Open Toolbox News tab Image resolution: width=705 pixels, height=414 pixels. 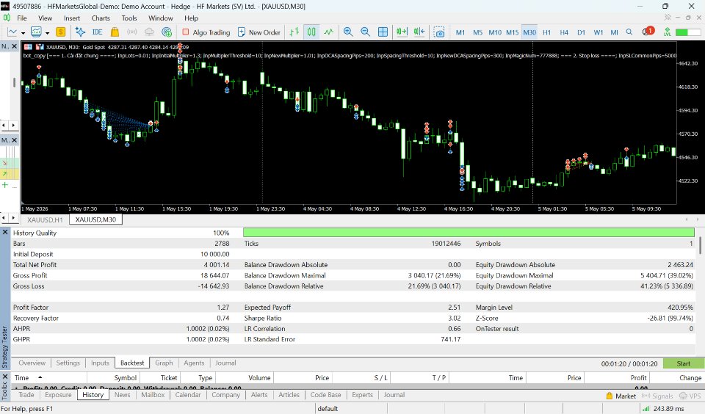[122, 395]
